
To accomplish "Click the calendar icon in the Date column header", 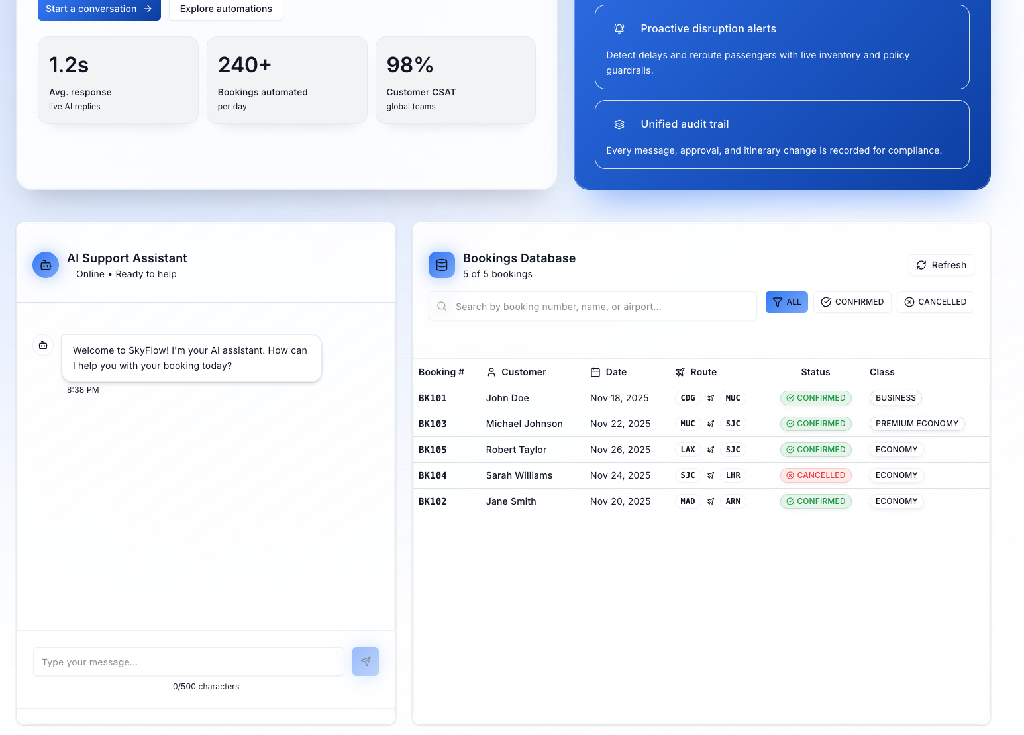I will [x=594, y=372].
